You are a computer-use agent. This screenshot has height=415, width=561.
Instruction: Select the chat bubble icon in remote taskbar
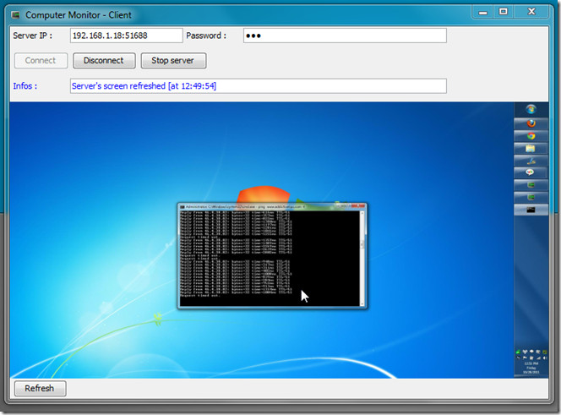coord(531,172)
